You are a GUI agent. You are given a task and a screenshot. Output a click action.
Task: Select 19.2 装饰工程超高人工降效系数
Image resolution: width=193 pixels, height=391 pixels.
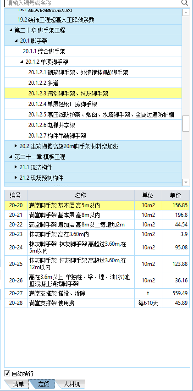click(x=93, y=20)
